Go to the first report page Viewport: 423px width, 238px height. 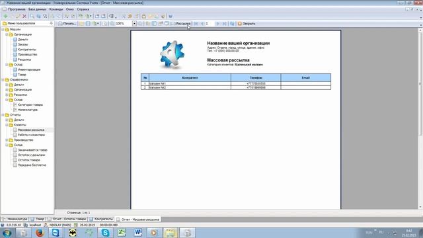(x=196, y=24)
